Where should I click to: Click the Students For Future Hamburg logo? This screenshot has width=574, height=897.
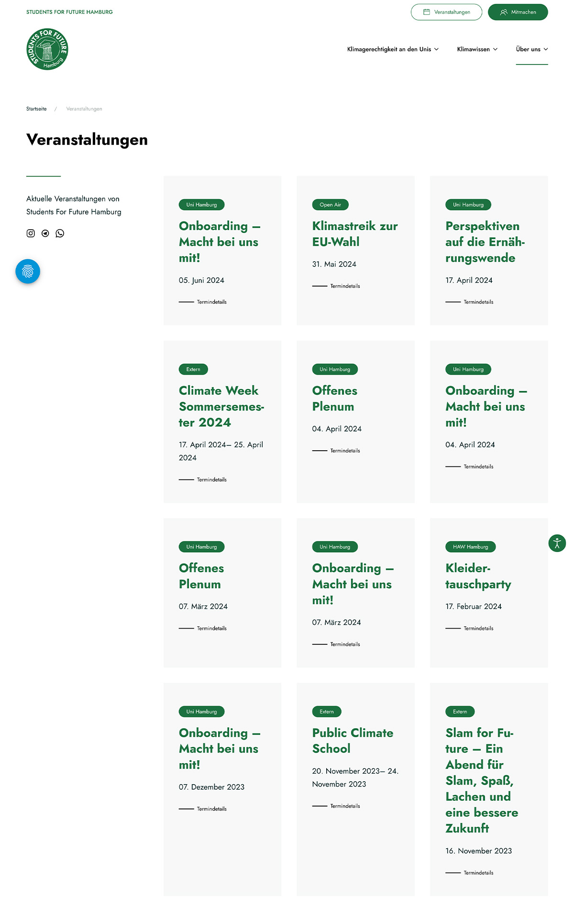(47, 49)
